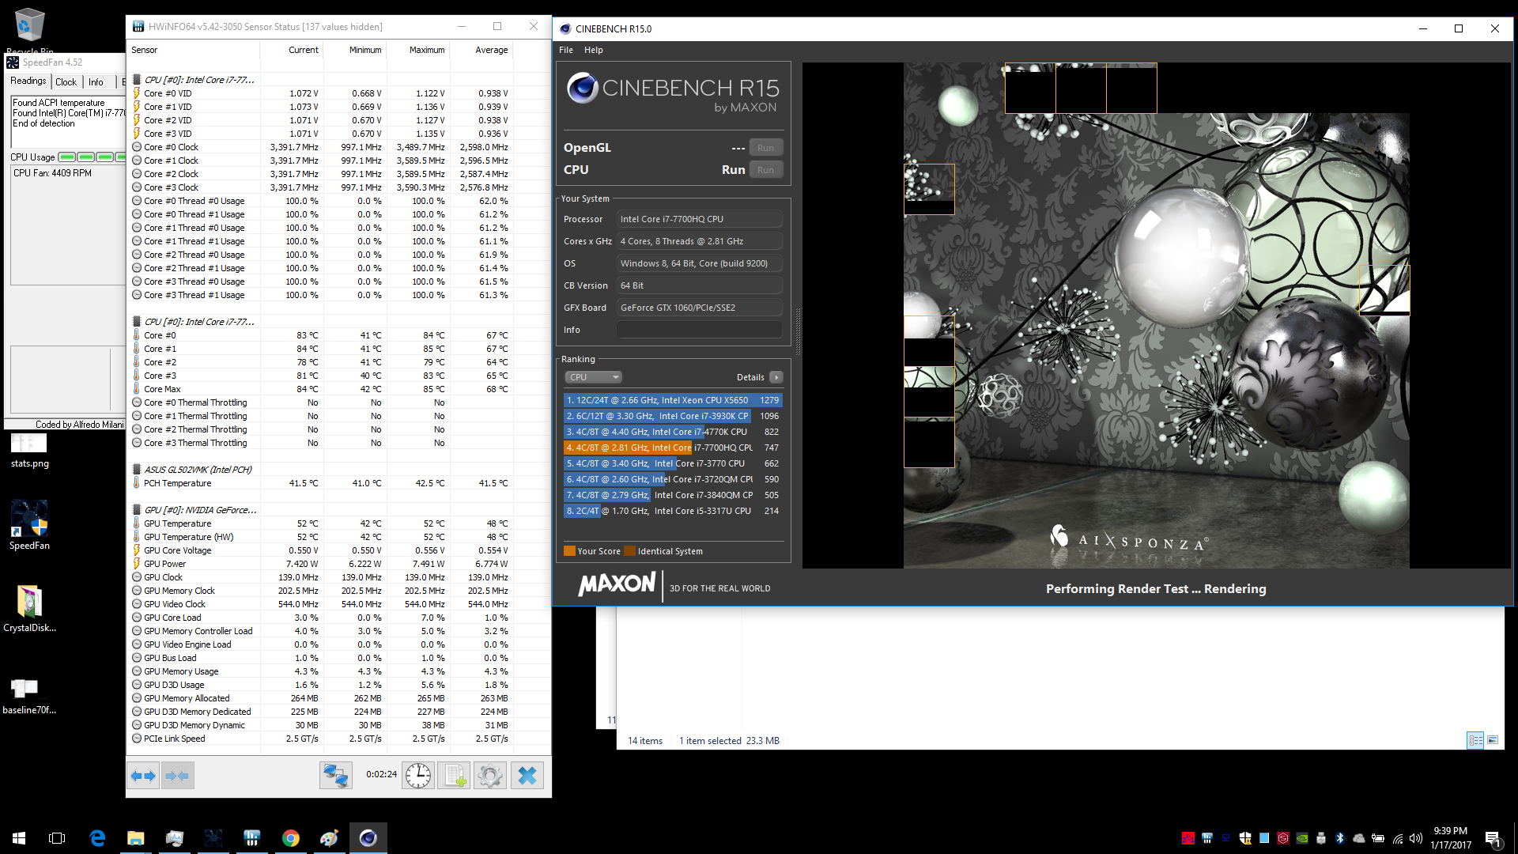Select the stats.png desktop file
The height and width of the screenshot is (854, 1518).
coord(29,452)
